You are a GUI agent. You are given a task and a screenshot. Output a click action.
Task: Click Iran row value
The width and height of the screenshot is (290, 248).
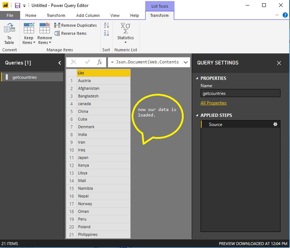(103, 142)
